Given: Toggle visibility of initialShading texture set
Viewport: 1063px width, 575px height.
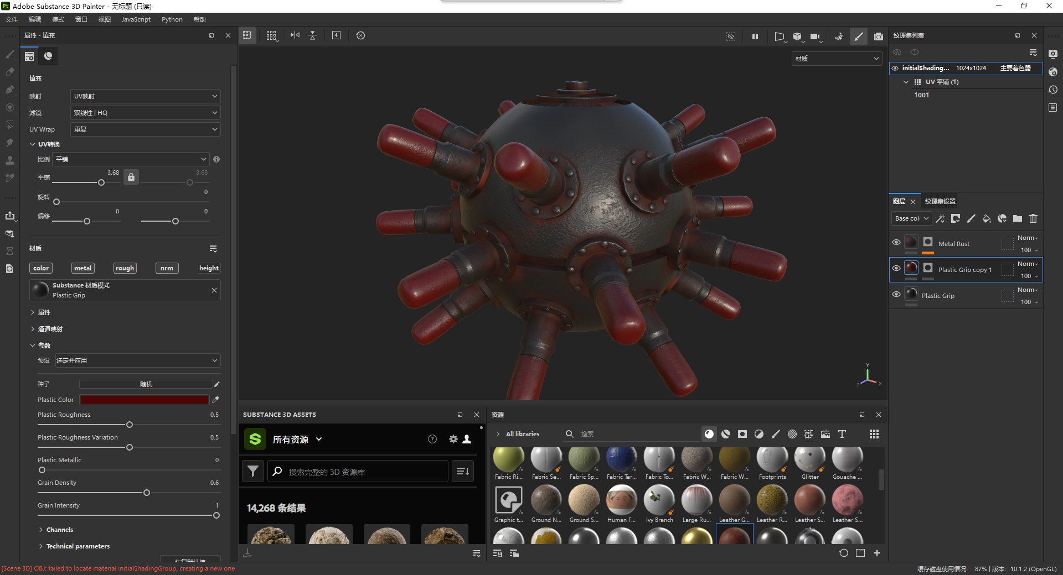Looking at the screenshot, I should (895, 68).
